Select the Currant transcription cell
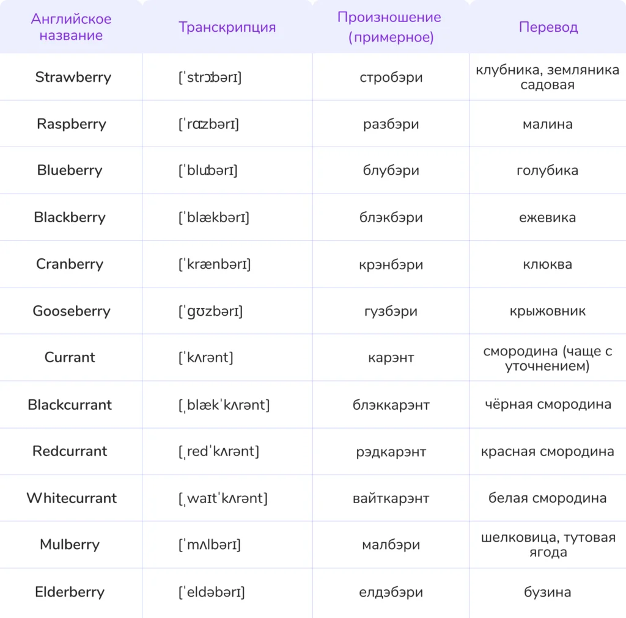The image size is (626, 618). tap(205, 358)
